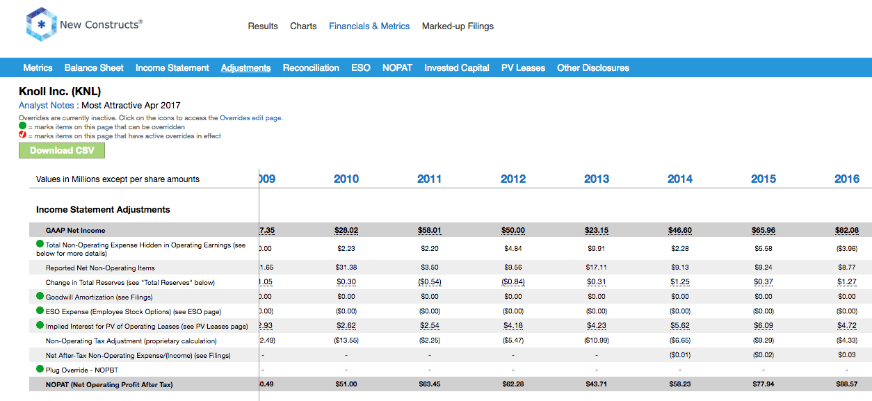This screenshot has width=872, height=401.
Task: Go to the Invested Capital section
Action: pos(457,67)
